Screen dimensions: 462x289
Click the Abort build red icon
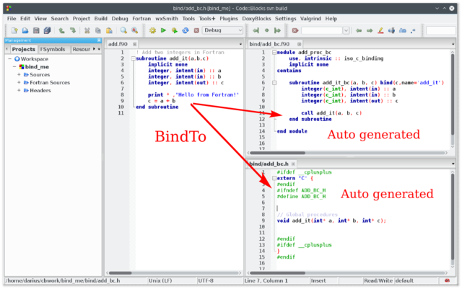pos(196,30)
